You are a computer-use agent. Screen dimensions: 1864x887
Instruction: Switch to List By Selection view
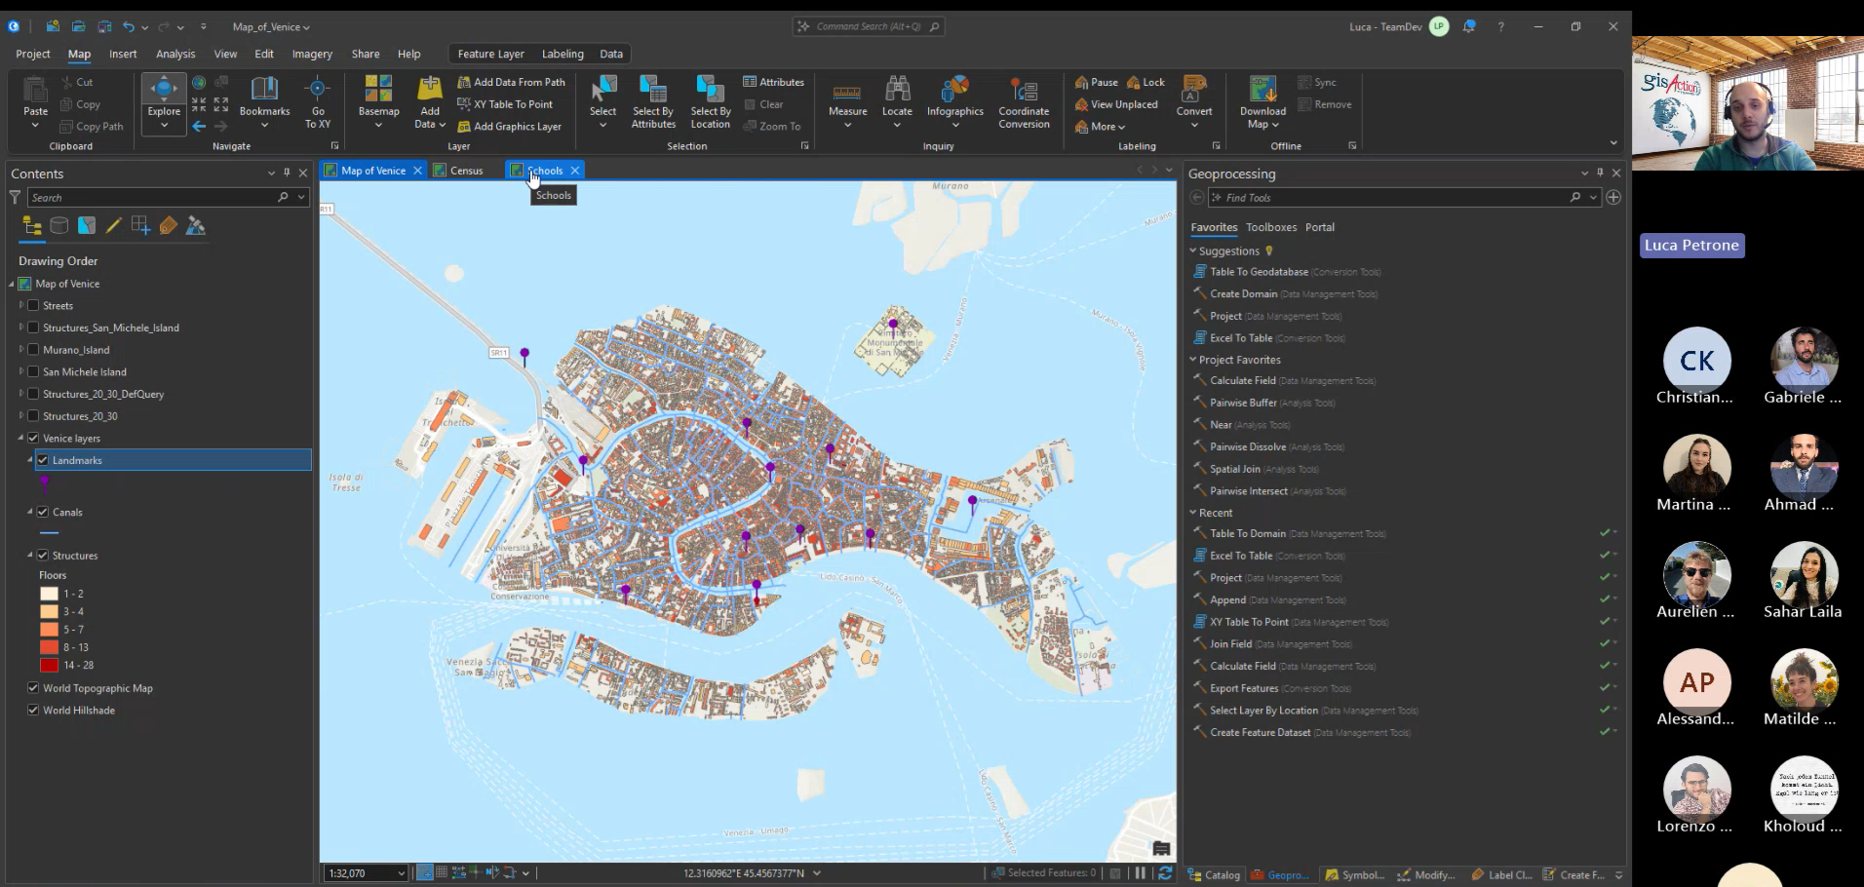coord(87,226)
